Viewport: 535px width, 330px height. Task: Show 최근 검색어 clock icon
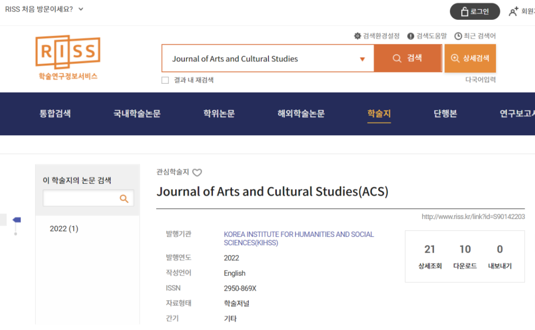click(x=458, y=36)
